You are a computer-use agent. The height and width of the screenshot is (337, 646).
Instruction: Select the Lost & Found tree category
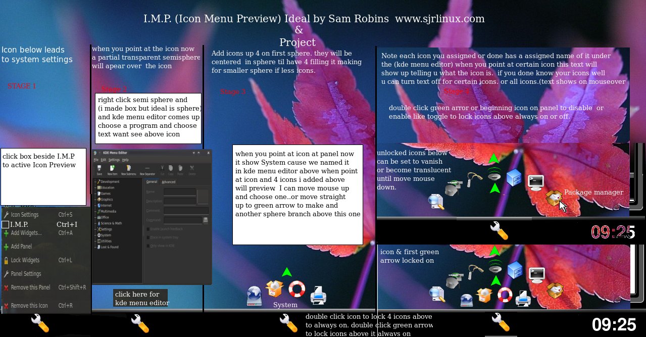tap(108, 247)
